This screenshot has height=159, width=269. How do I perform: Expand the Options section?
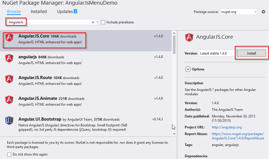[x=188, y=69]
